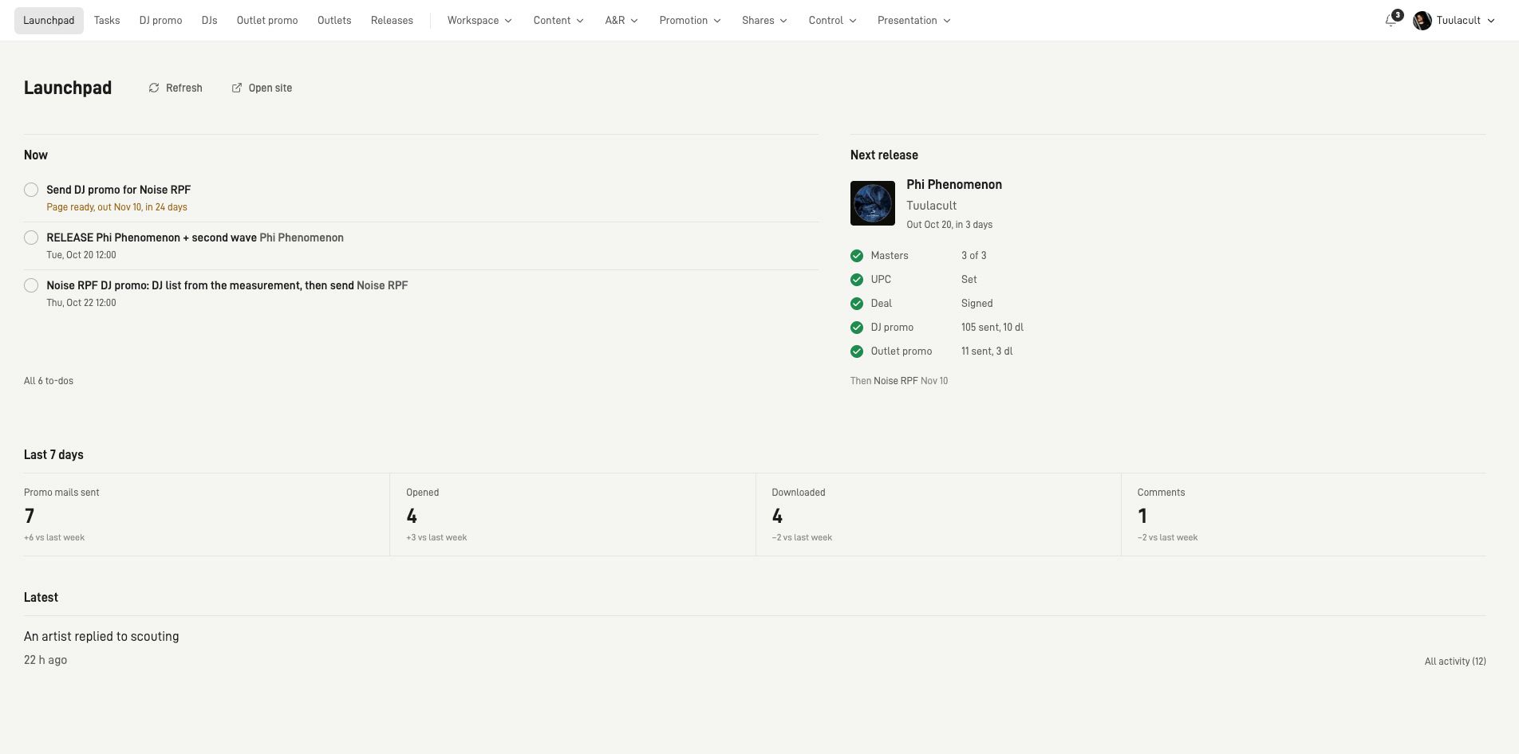Click '105 sent, 10 dl' DJ promo value

coord(992,328)
